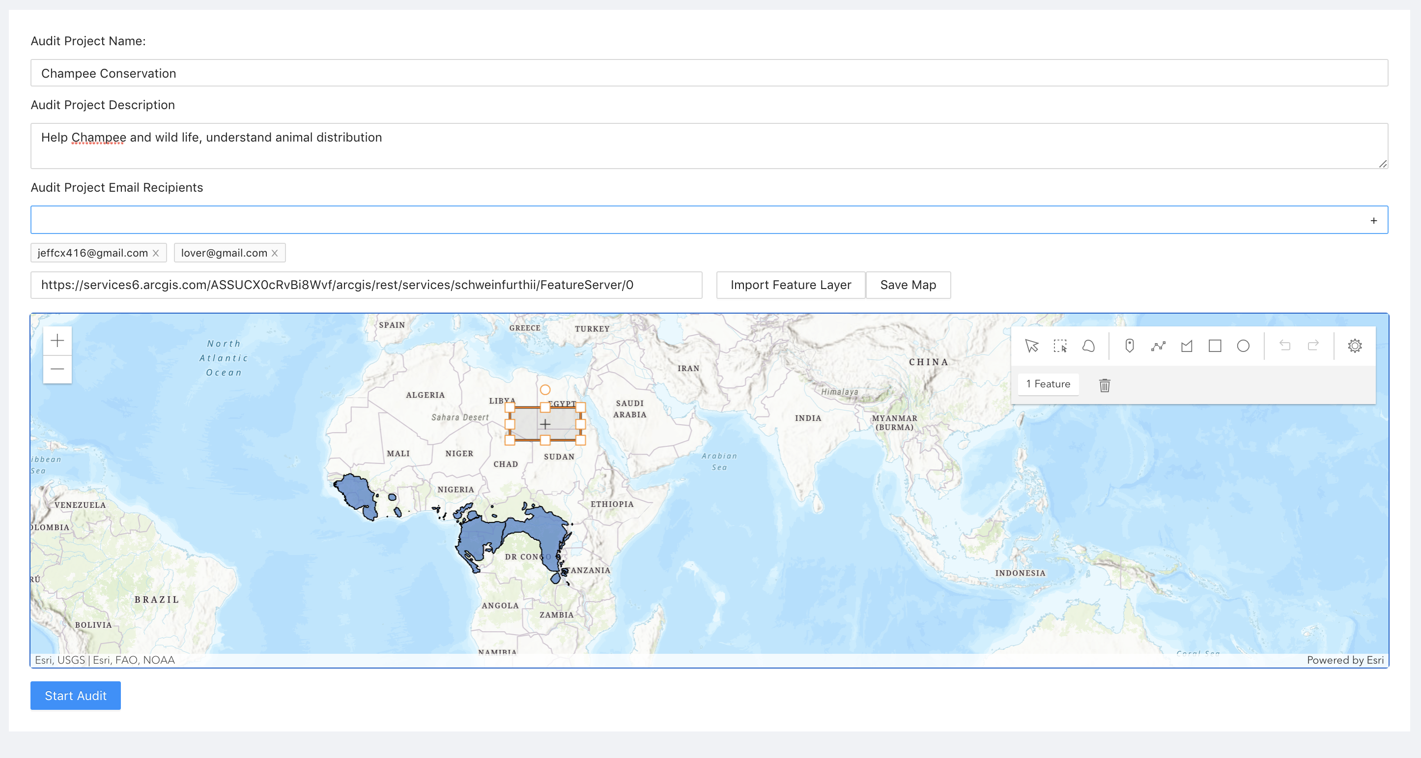Screen dimensions: 1421x758
Task: Click Import Feature Layer button
Action: tap(791, 285)
